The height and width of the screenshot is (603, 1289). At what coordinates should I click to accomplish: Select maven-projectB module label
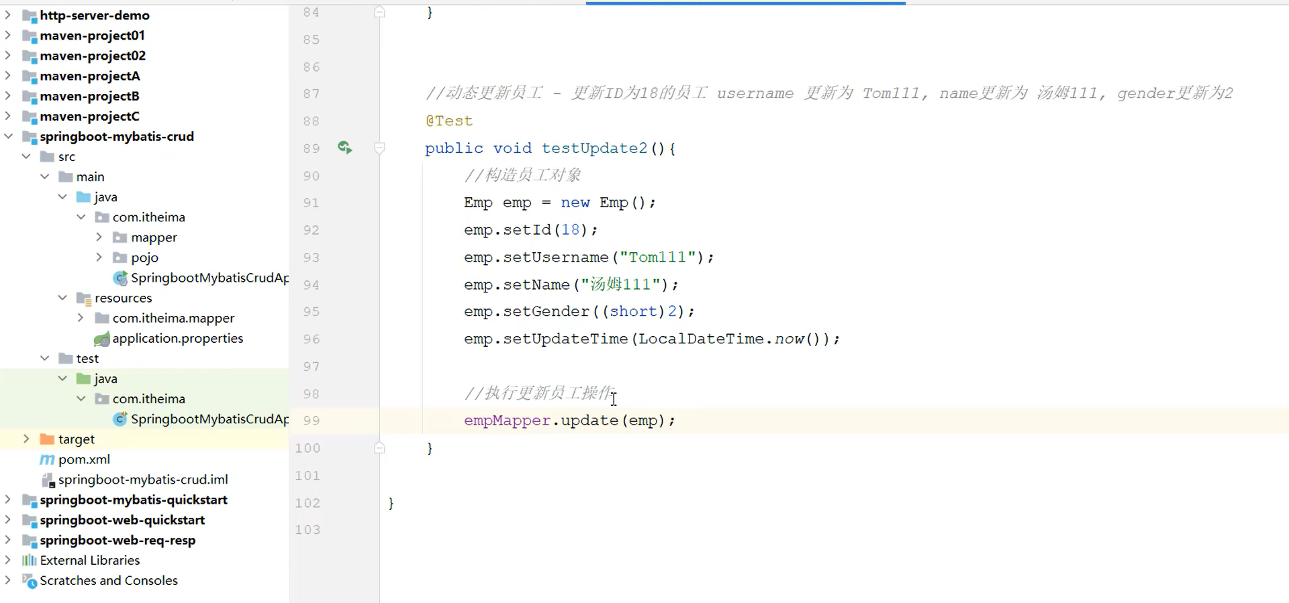[89, 96]
